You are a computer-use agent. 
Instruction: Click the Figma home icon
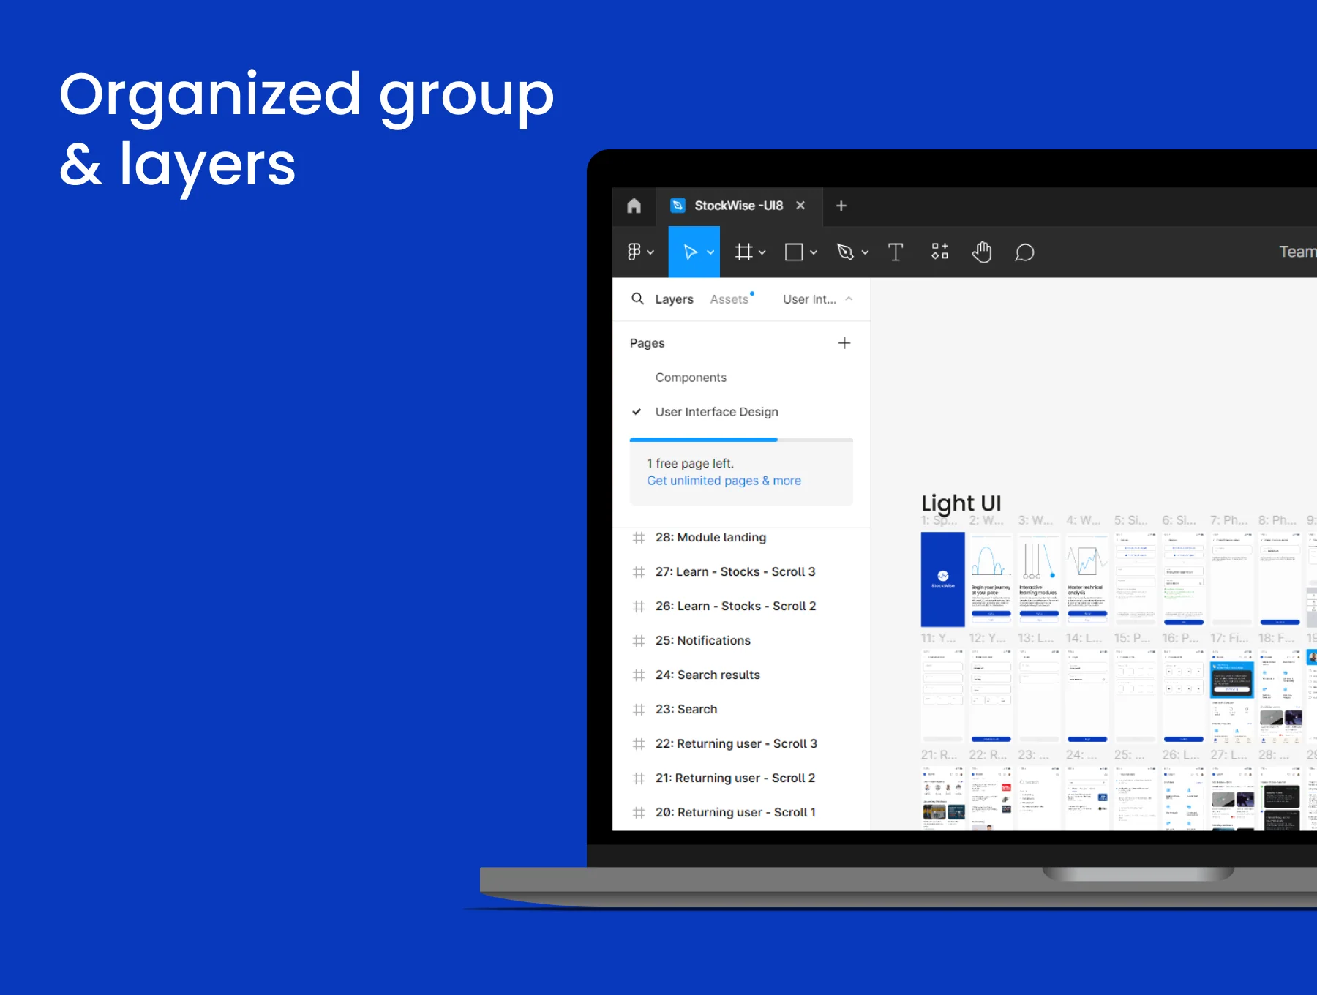pos(634,206)
